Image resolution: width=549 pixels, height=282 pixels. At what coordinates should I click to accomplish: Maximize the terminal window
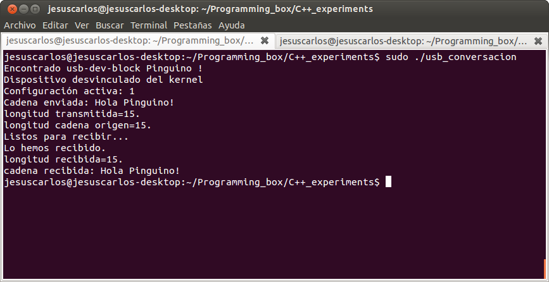pos(34,9)
